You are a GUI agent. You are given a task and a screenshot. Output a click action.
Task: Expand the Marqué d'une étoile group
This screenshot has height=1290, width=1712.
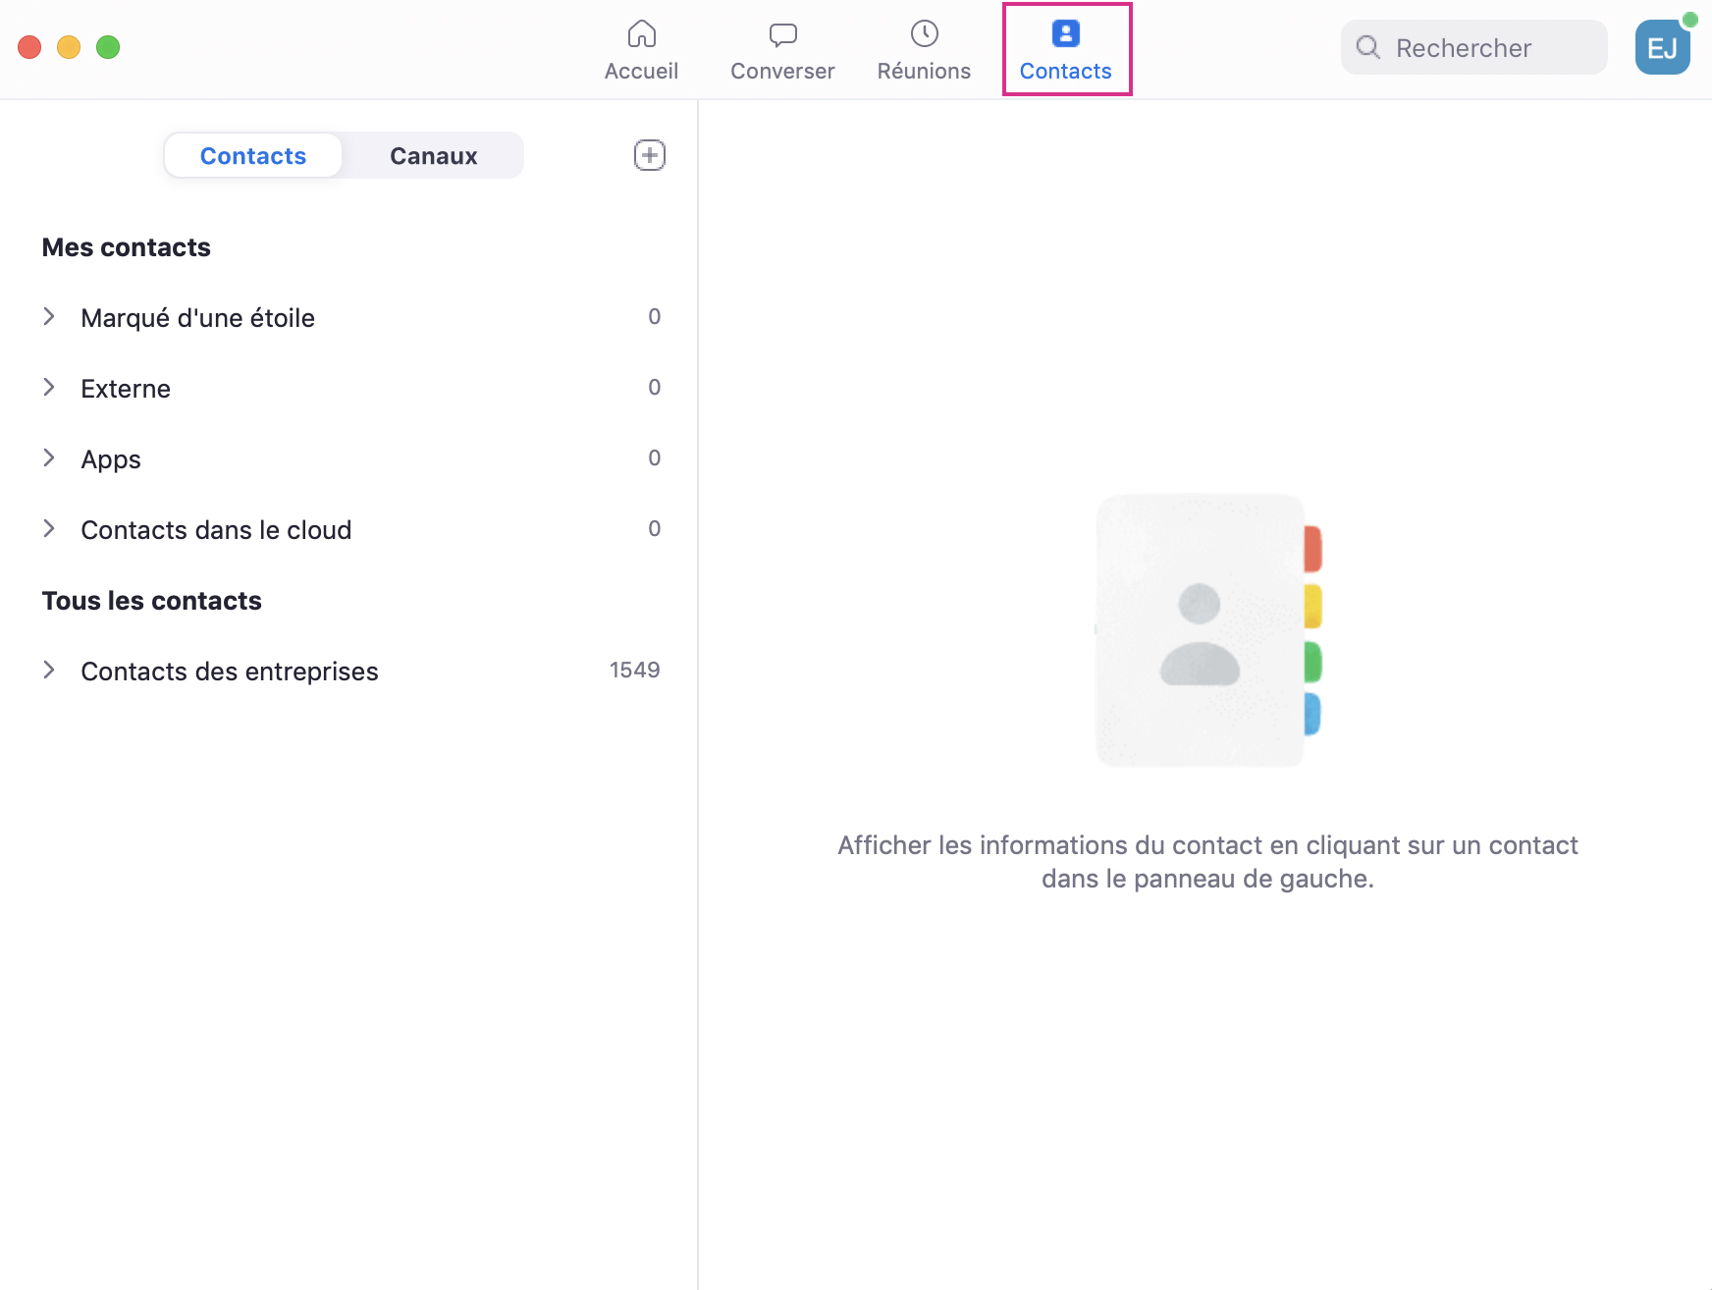click(49, 317)
